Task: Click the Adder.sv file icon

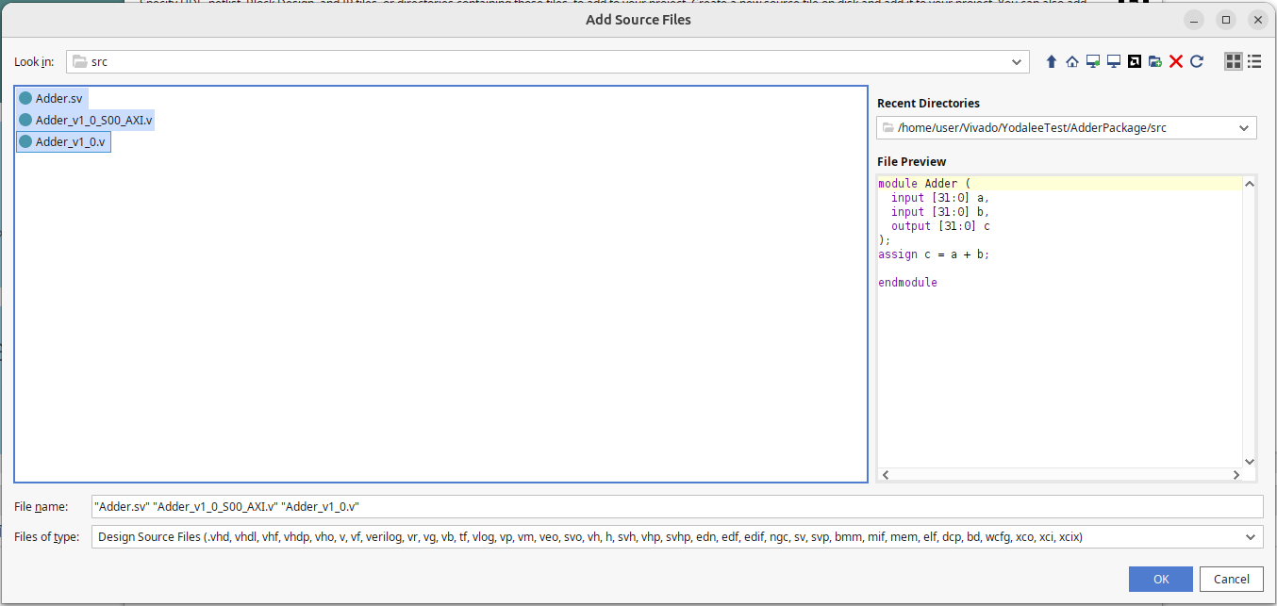Action: pyautogui.click(x=25, y=98)
